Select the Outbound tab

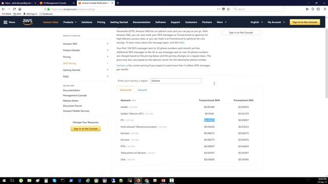(x=126, y=90)
